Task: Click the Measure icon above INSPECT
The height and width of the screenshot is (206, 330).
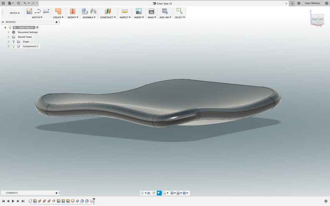Action: click(125, 11)
